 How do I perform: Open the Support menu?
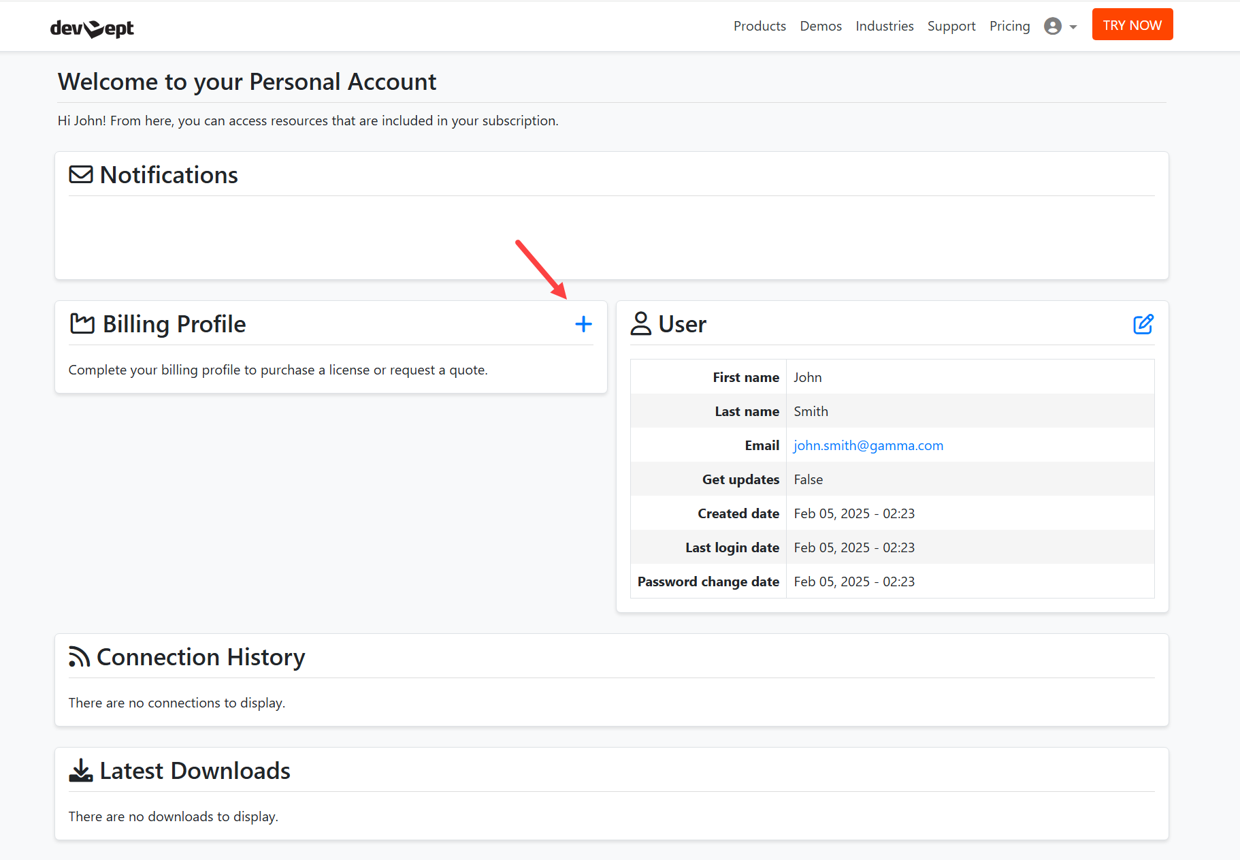click(x=951, y=26)
